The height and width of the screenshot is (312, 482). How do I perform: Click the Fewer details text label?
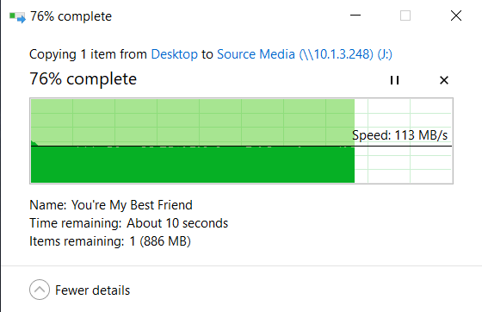(93, 290)
